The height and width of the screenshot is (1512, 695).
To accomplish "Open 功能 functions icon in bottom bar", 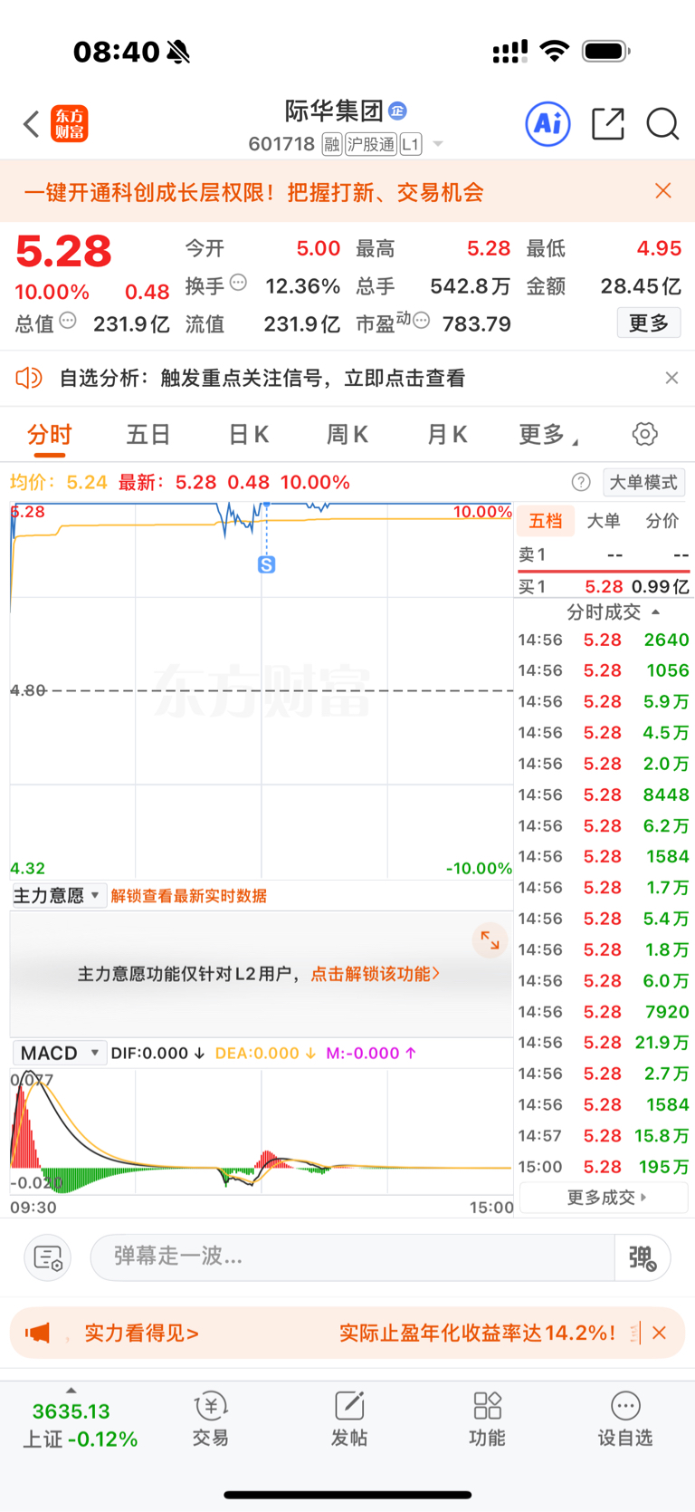I will (487, 1419).
